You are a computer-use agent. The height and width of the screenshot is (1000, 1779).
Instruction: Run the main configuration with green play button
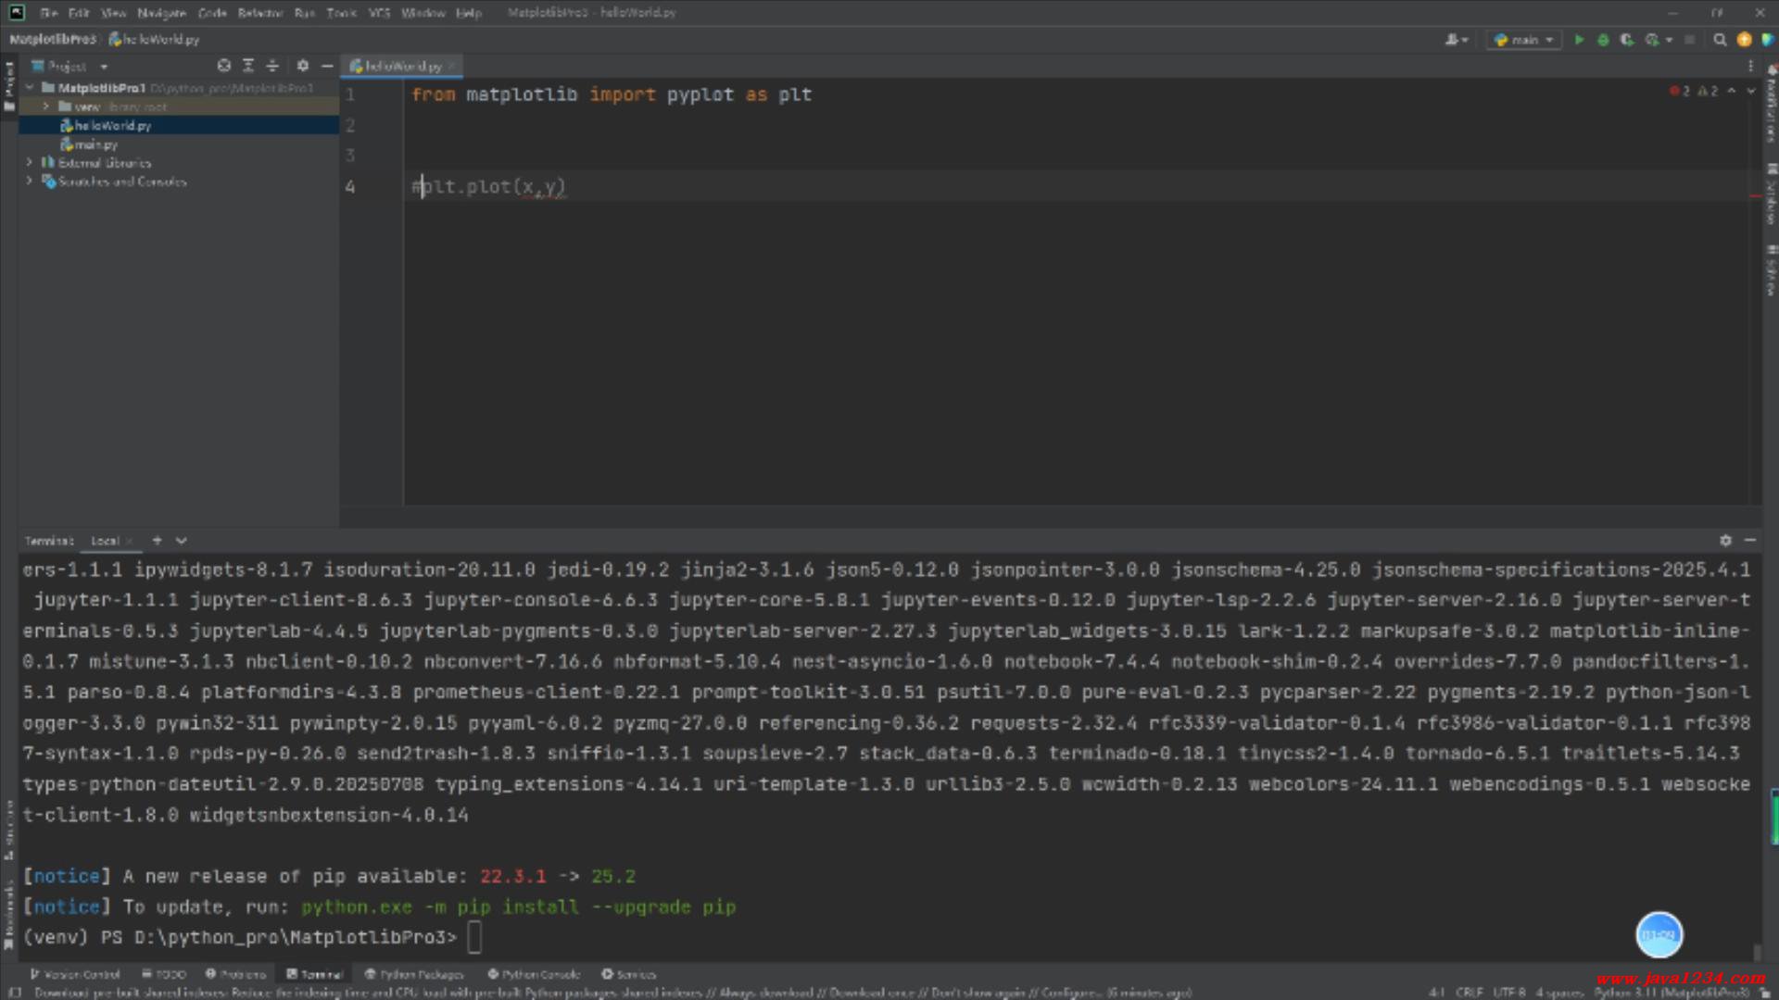[x=1579, y=40]
